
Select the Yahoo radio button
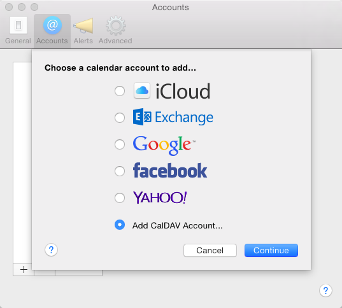120,198
